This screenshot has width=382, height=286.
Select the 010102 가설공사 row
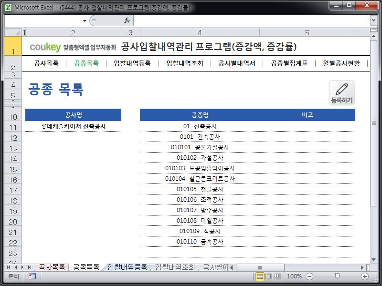(247, 158)
